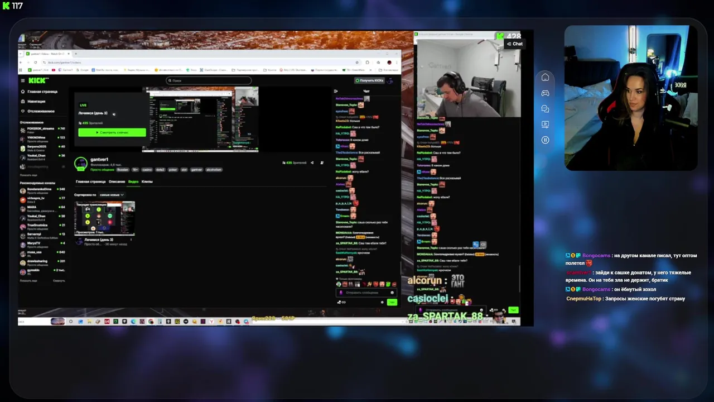Select the alcoholism tag chip
Image resolution: width=714 pixels, height=402 pixels.
coord(214,170)
